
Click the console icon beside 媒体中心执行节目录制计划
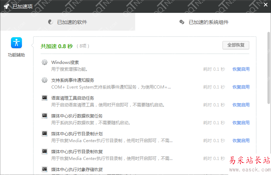coord(45,134)
